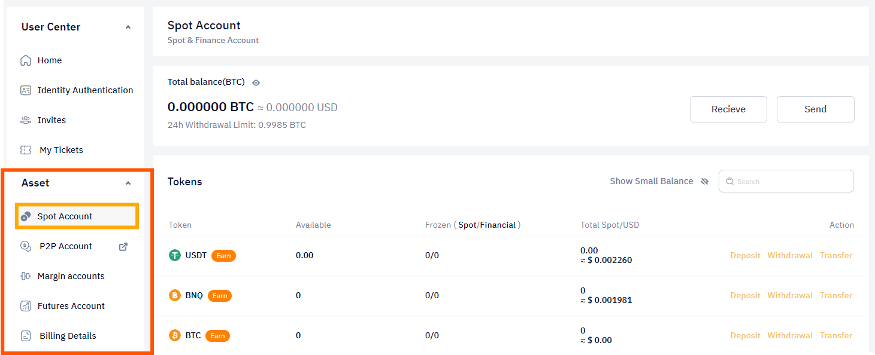
Task: Open the Spot Account menu item
Action: point(78,216)
